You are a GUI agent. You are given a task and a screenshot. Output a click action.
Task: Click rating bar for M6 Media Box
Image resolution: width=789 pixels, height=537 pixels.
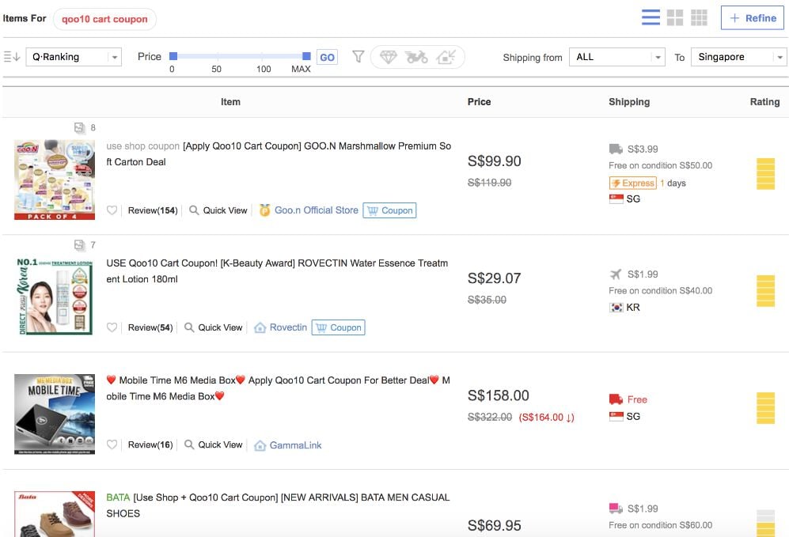[765, 408]
